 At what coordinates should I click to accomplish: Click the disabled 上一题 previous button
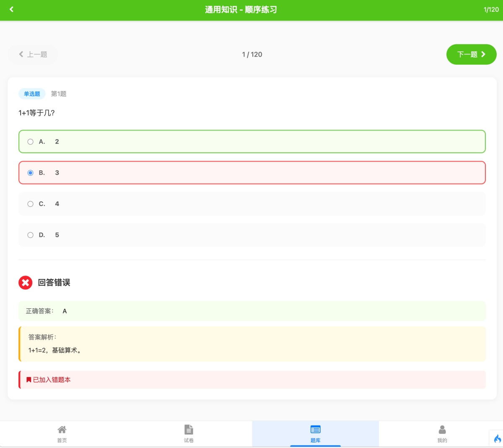[33, 55]
